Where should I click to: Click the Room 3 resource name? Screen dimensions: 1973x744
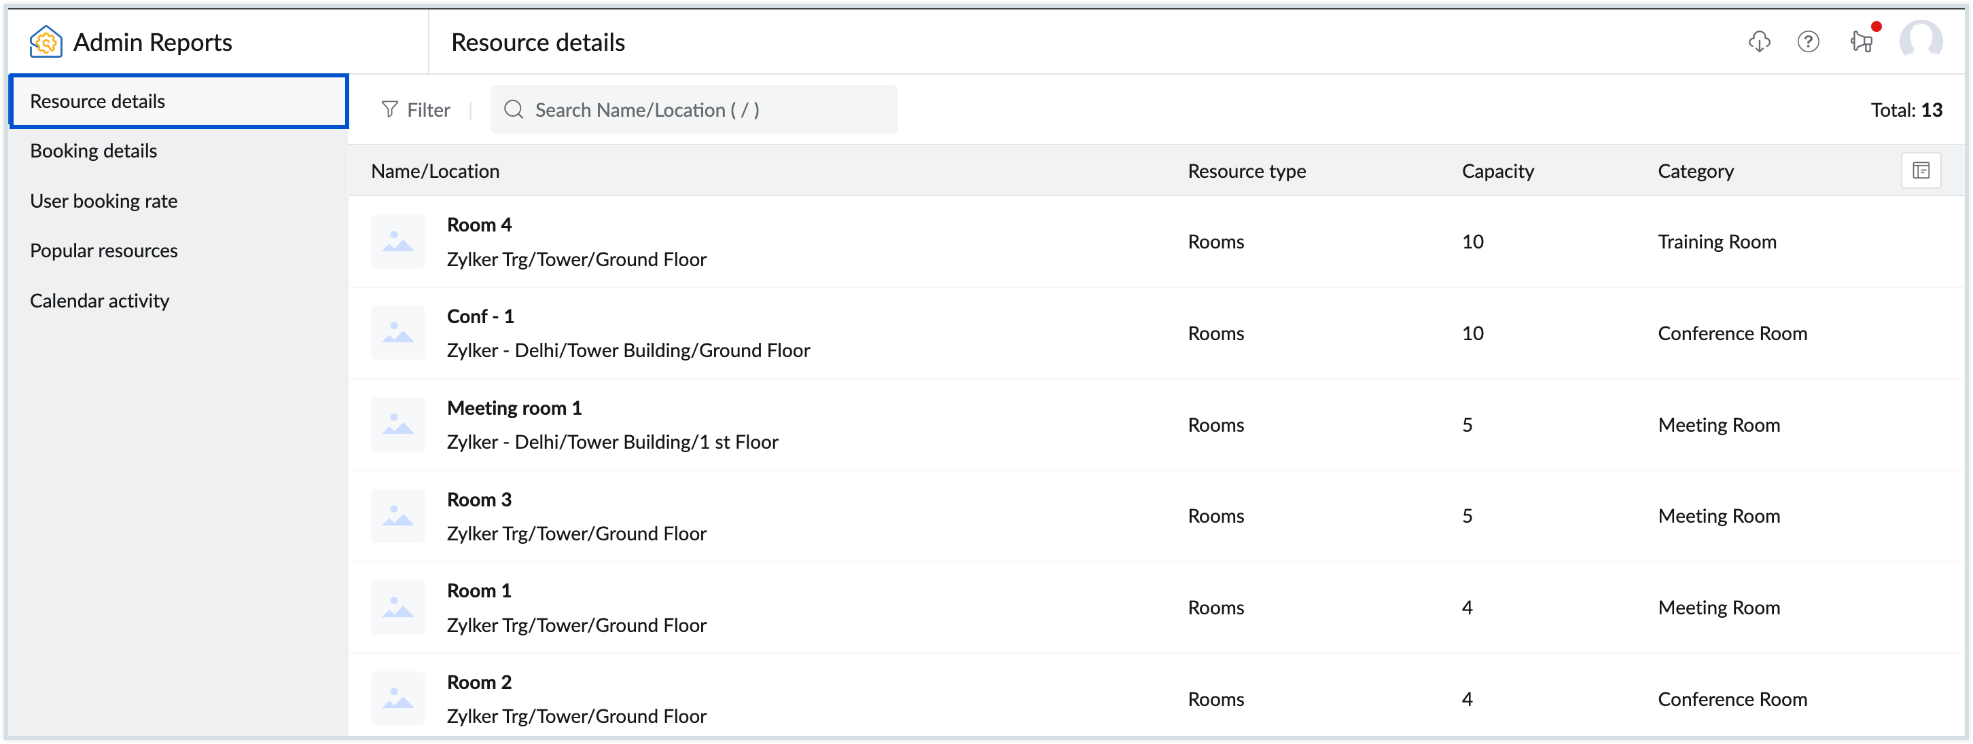(x=479, y=500)
